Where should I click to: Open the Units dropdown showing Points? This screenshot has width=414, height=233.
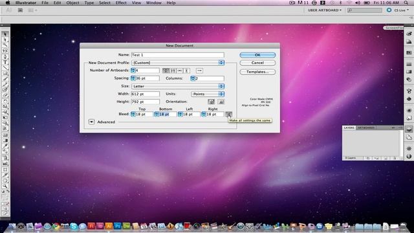click(208, 94)
